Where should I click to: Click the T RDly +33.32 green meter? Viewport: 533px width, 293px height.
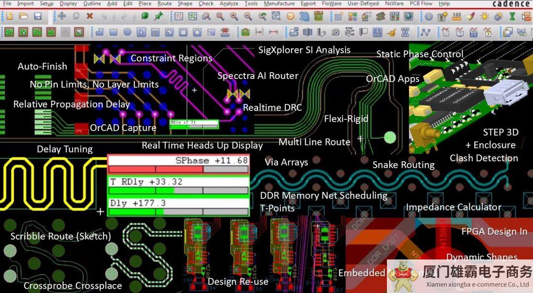(179, 186)
